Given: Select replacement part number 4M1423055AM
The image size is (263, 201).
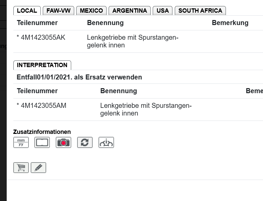Looking at the screenshot, I should coord(43,106).
